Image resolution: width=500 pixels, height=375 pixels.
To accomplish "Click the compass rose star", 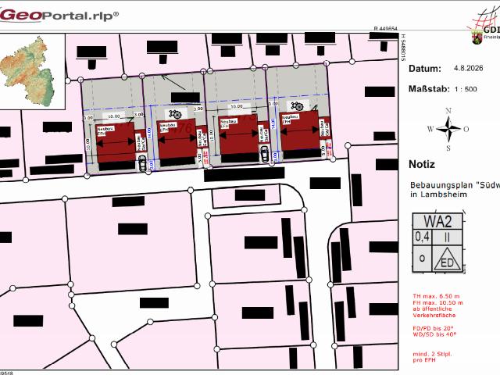I will click(448, 129).
